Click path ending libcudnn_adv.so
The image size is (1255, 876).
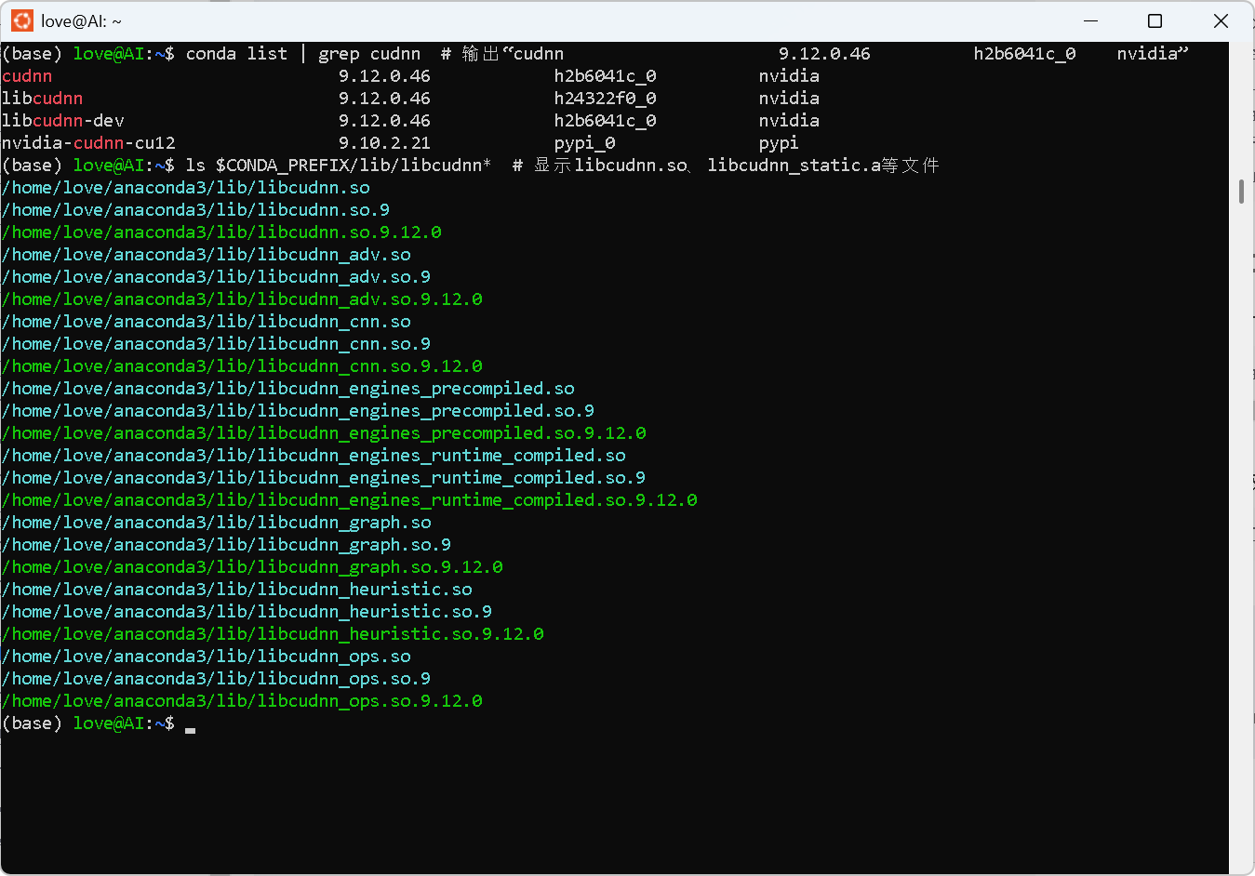click(207, 255)
